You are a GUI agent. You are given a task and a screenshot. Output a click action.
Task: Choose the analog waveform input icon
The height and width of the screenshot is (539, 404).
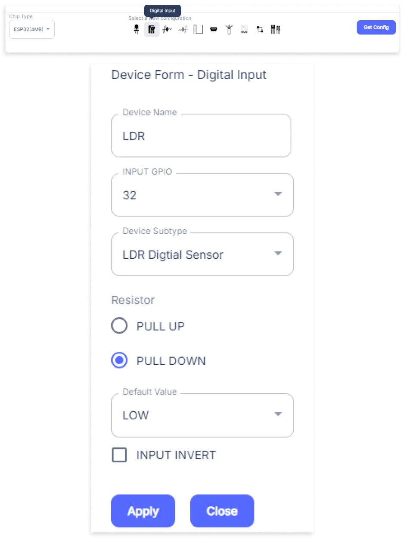tap(167, 29)
